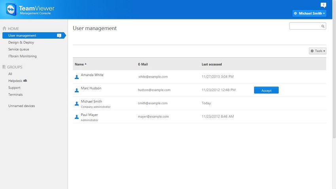Click mayer@example.com email

pyautogui.click(x=153, y=117)
